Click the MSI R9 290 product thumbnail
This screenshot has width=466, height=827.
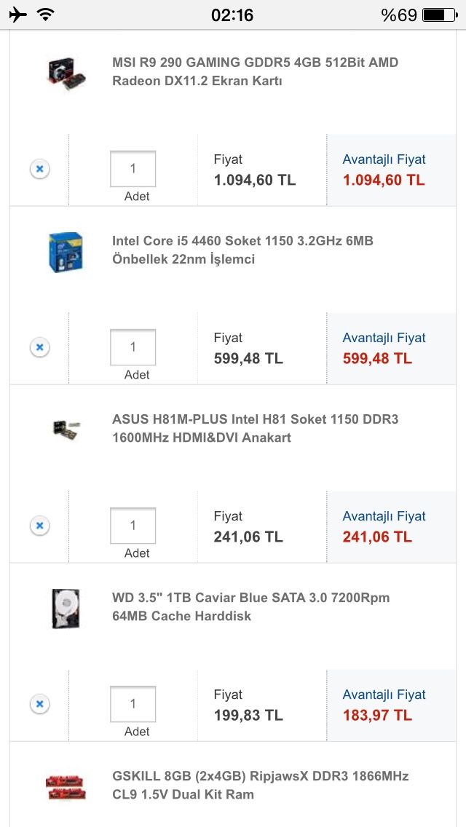66,72
